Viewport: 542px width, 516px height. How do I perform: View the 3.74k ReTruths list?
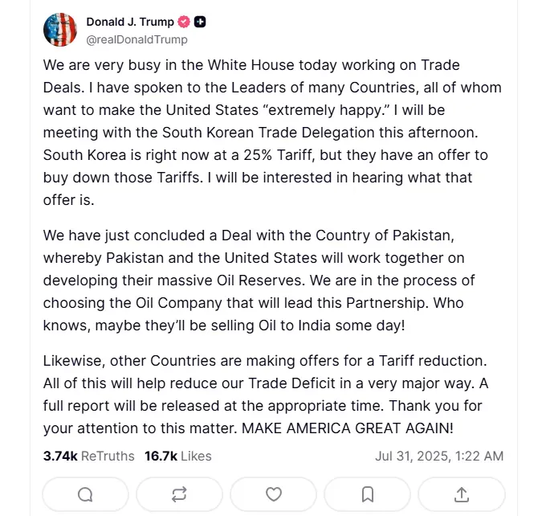[x=88, y=456]
